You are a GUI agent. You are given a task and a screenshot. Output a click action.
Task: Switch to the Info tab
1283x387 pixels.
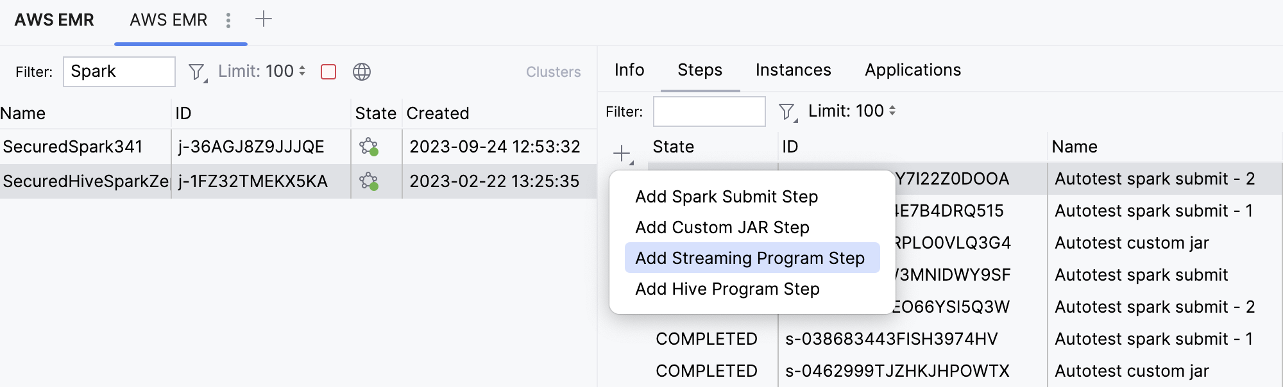tap(629, 70)
